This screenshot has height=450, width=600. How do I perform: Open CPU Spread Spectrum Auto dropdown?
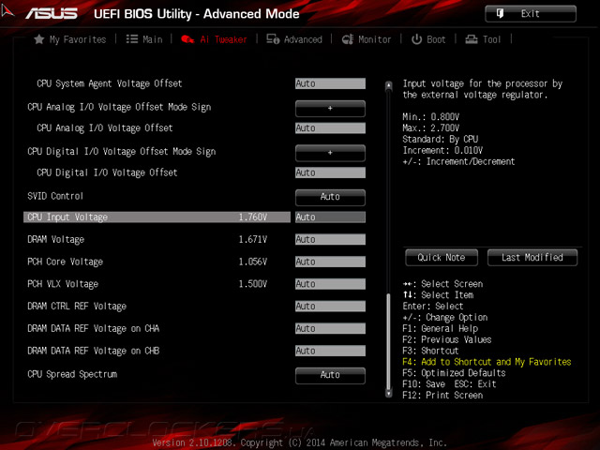[330, 375]
